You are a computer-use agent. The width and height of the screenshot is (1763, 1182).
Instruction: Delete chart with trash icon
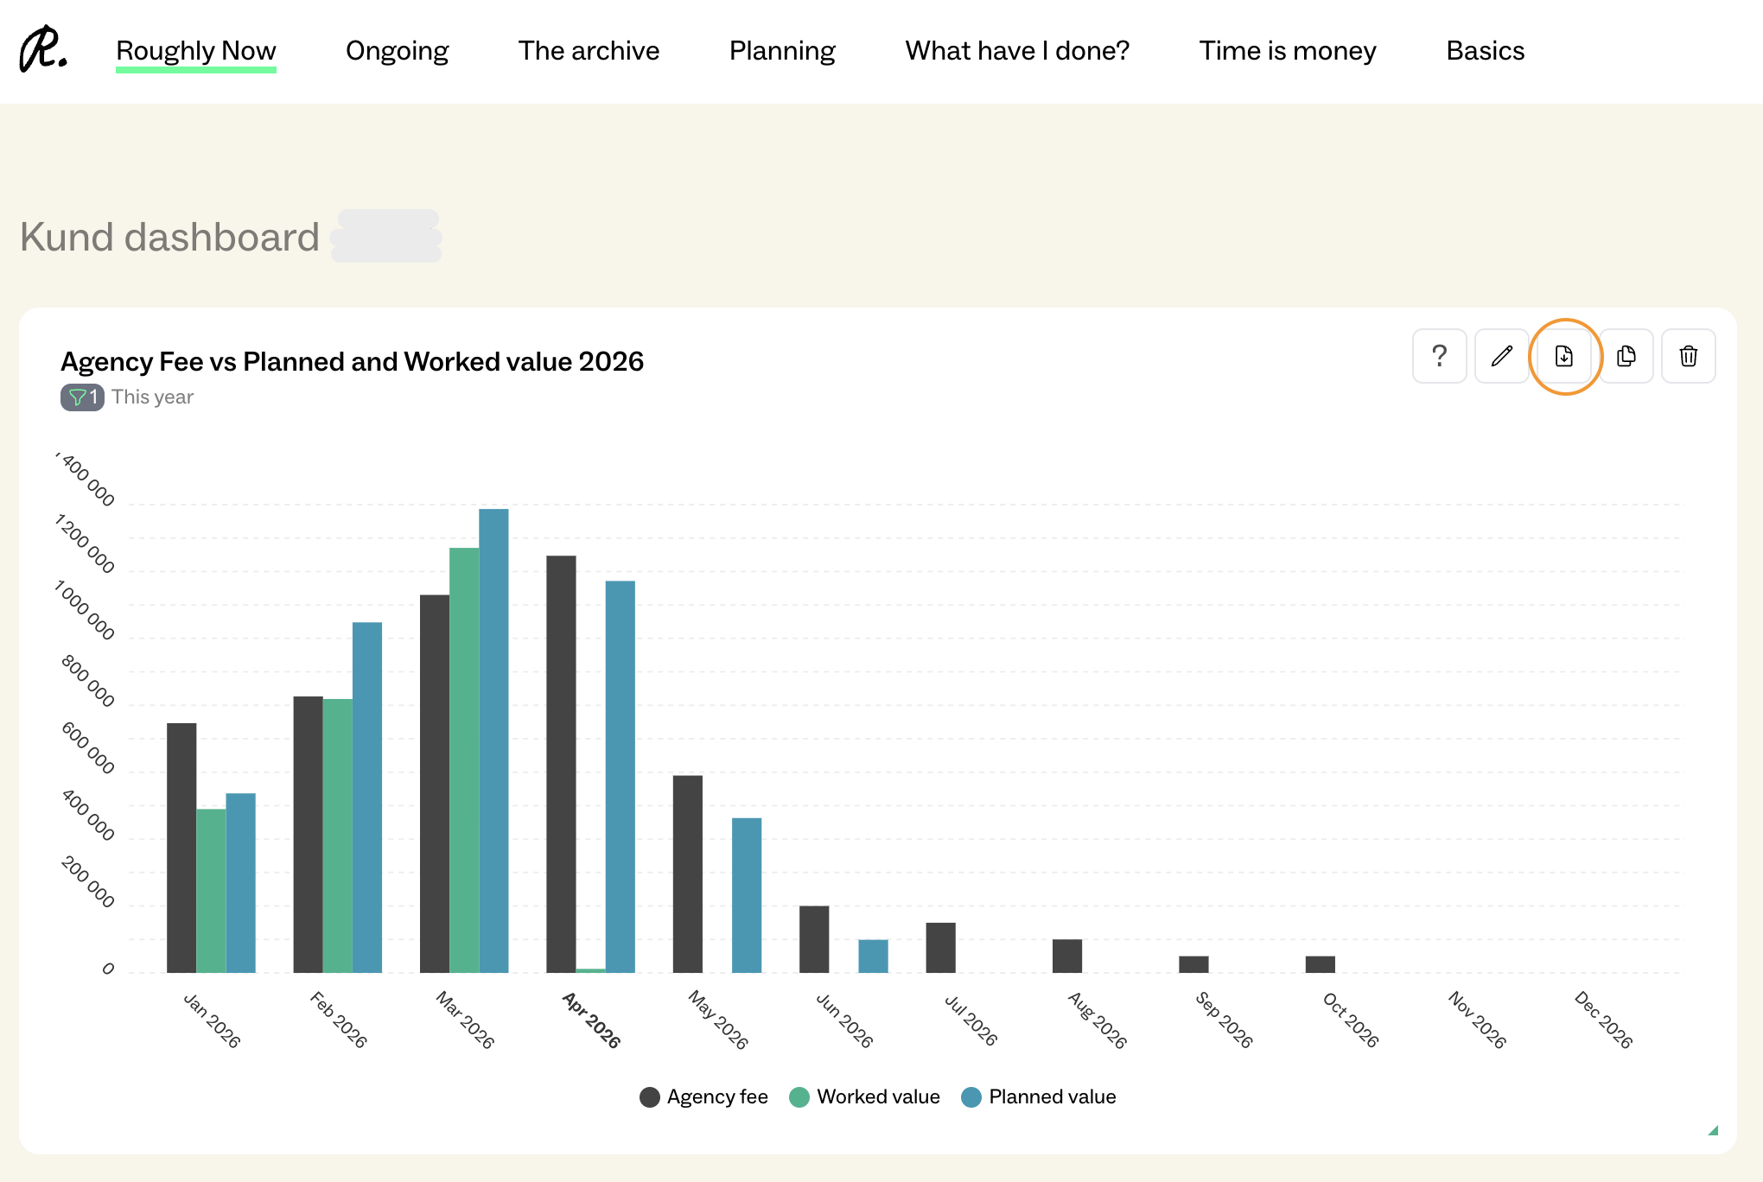(x=1688, y=356)
